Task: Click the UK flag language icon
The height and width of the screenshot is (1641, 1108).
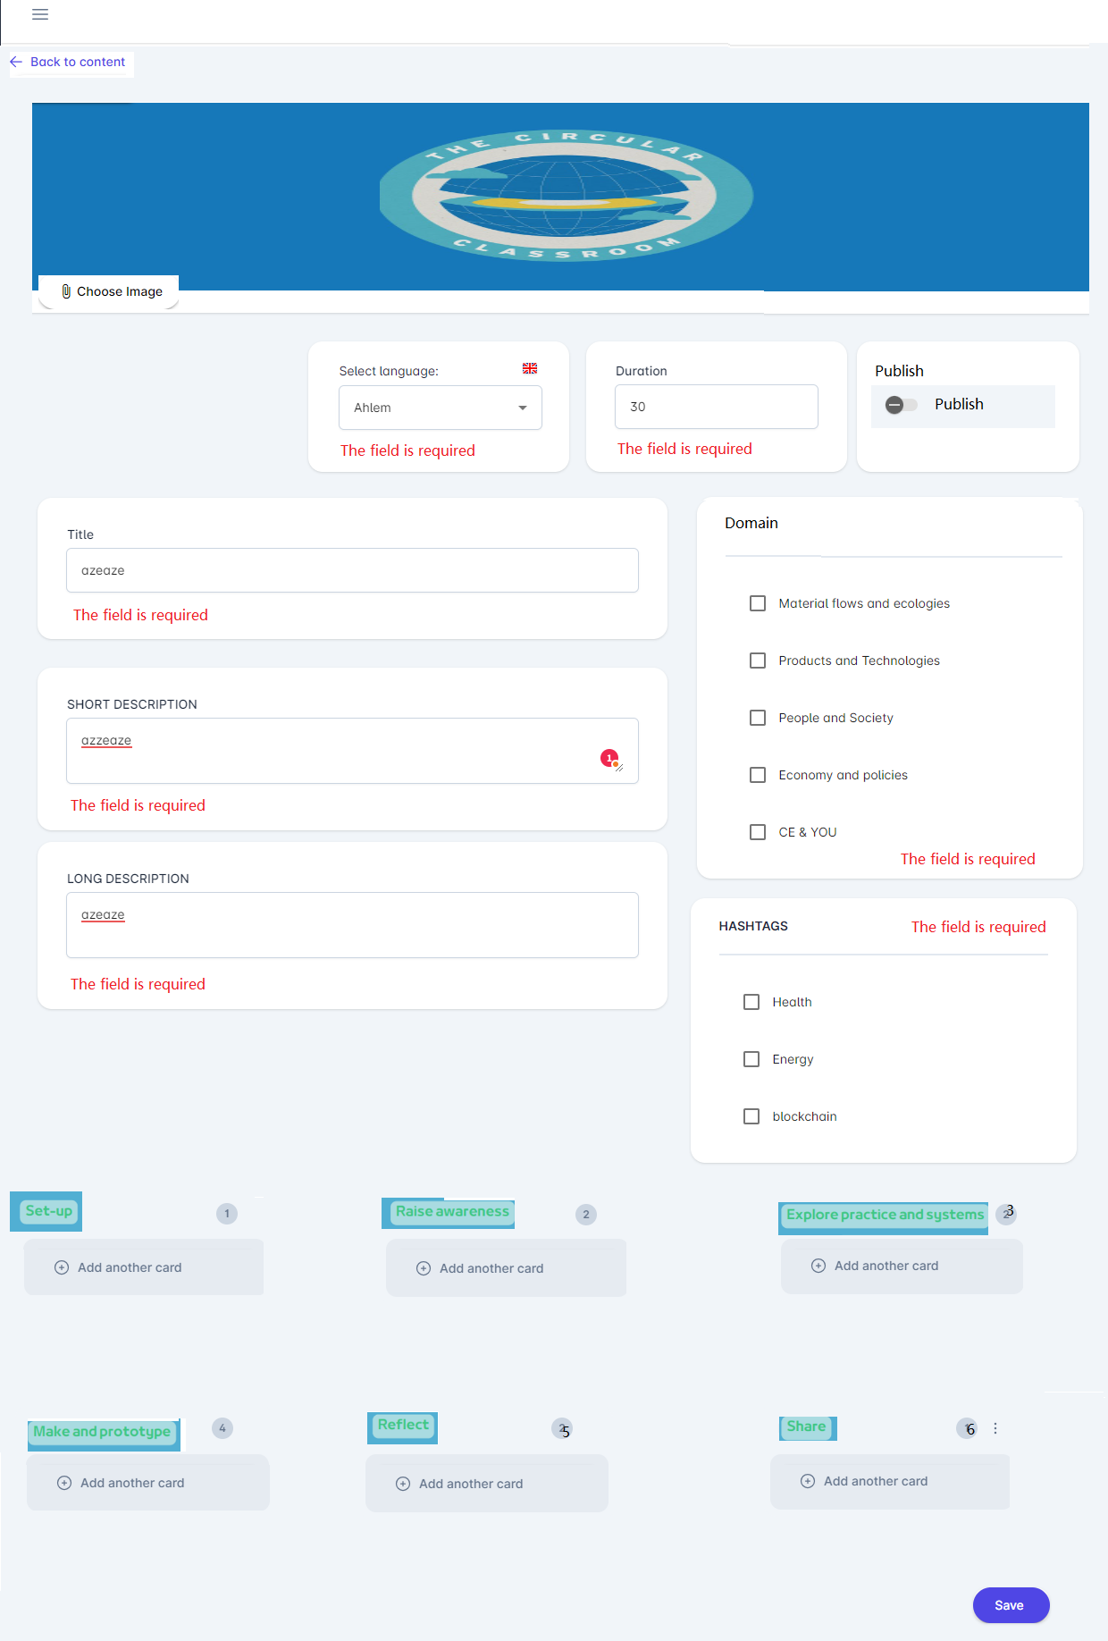Action: 530,368
